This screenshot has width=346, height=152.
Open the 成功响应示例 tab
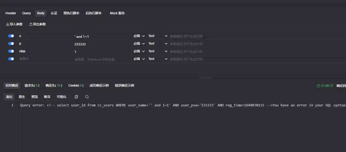click(x=99, y=85)
